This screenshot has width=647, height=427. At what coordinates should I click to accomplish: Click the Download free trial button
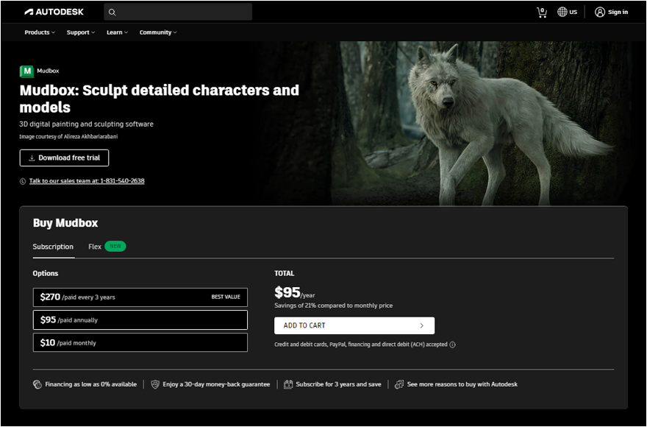65,158
